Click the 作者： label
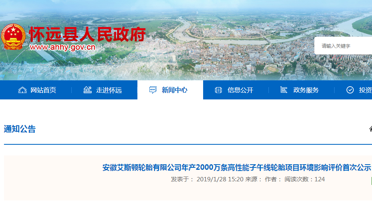Screen dimensions: 372x204 click(273, 179)
